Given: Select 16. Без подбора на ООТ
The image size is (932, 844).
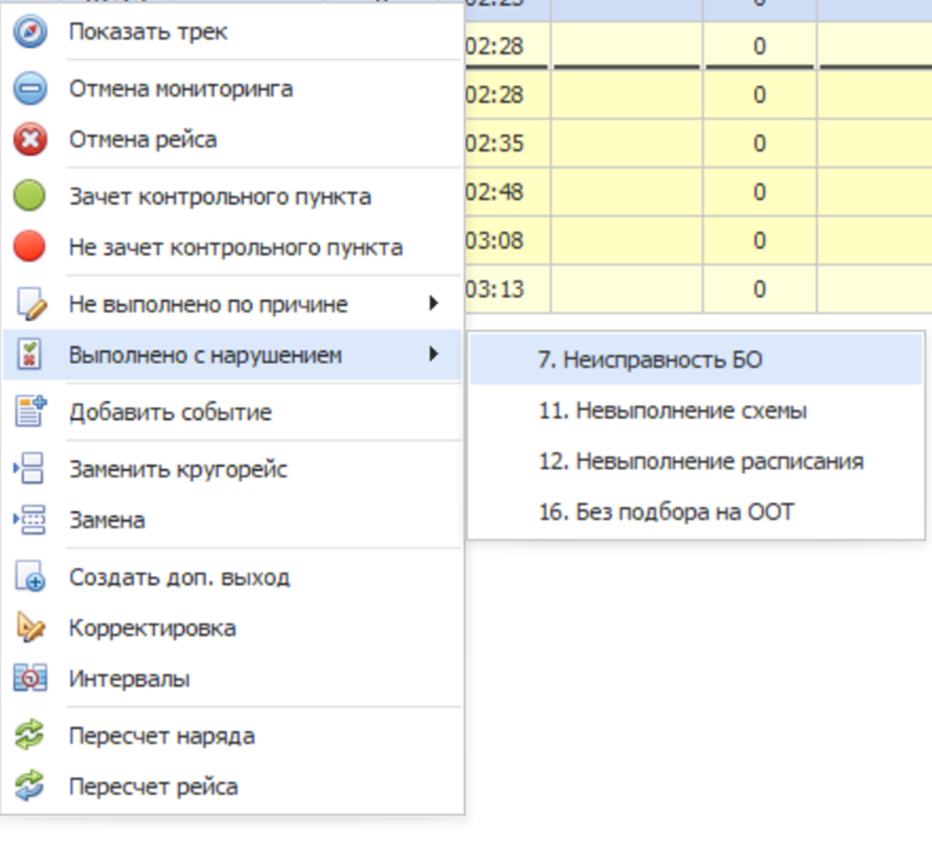Looking at the screenshot, I should 666,512.
